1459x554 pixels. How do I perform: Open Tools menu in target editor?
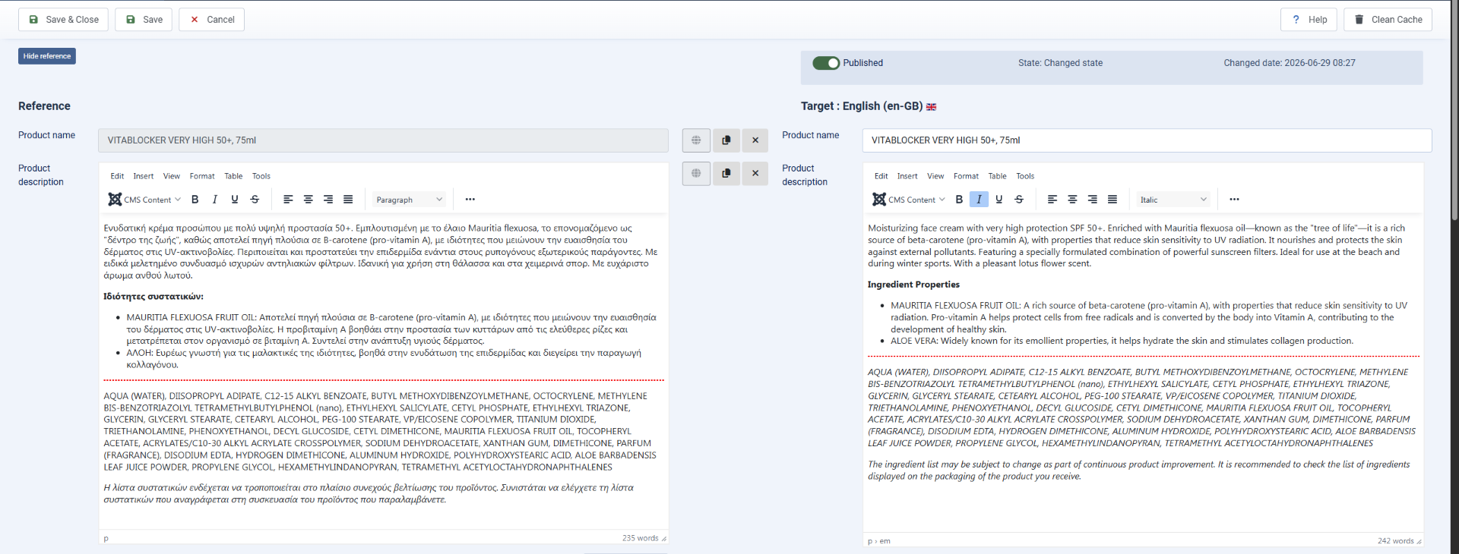1025,176
